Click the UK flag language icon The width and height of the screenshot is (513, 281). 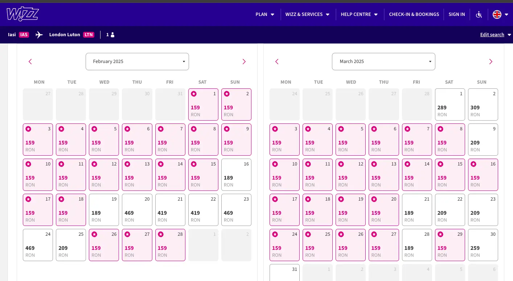click(497, 14)
